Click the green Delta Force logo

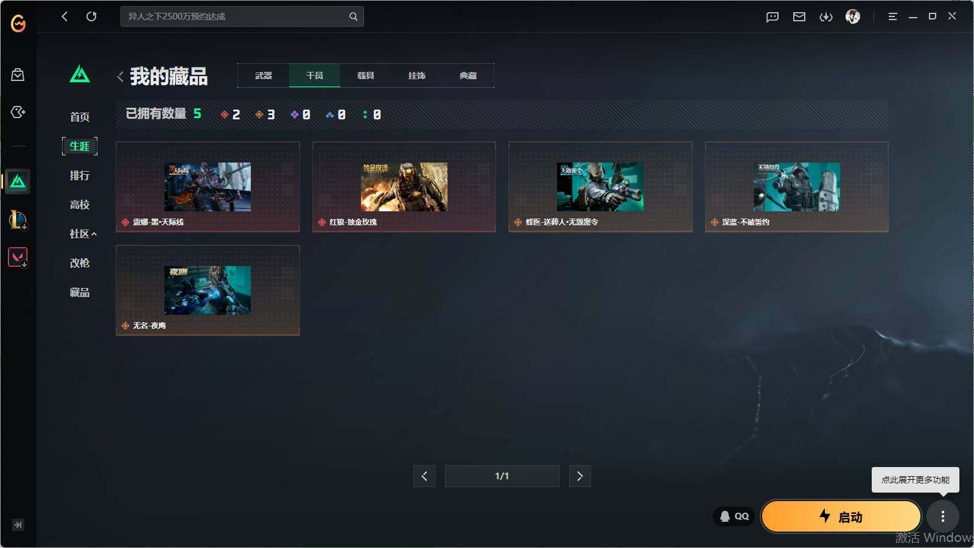point(80,74)
